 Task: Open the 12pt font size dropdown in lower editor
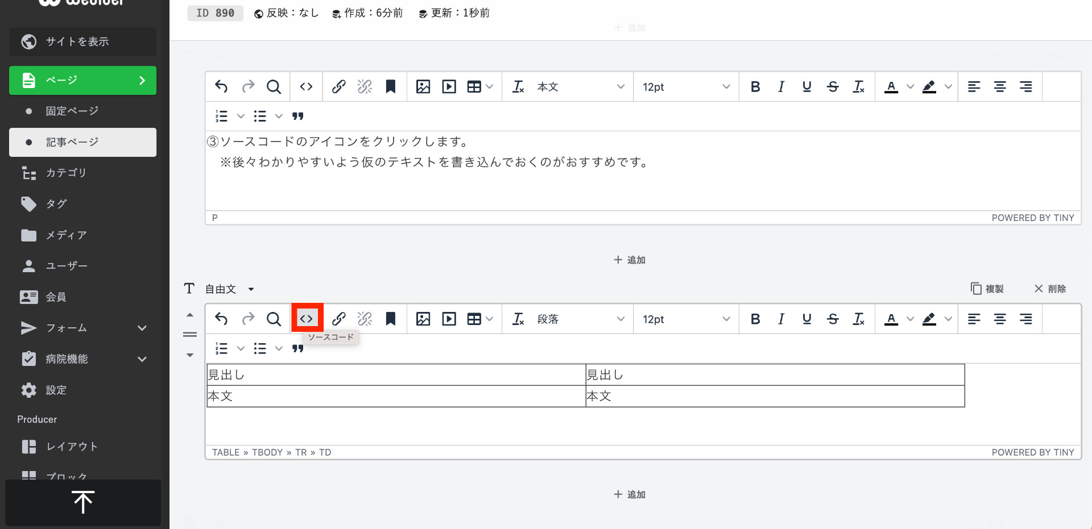click(x=685, y=319)
